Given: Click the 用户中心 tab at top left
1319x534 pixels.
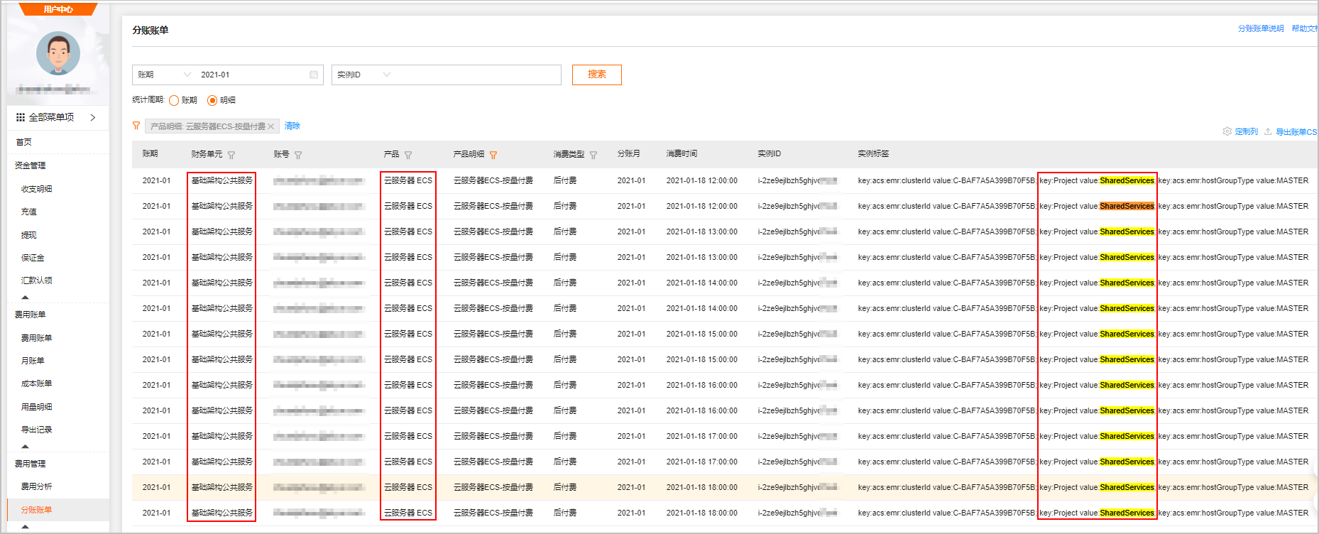Looking at the screenshot, I should tap(58, 9).
